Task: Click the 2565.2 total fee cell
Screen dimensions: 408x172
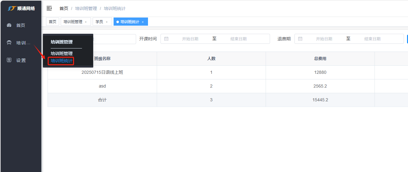Action: [320, 86]
